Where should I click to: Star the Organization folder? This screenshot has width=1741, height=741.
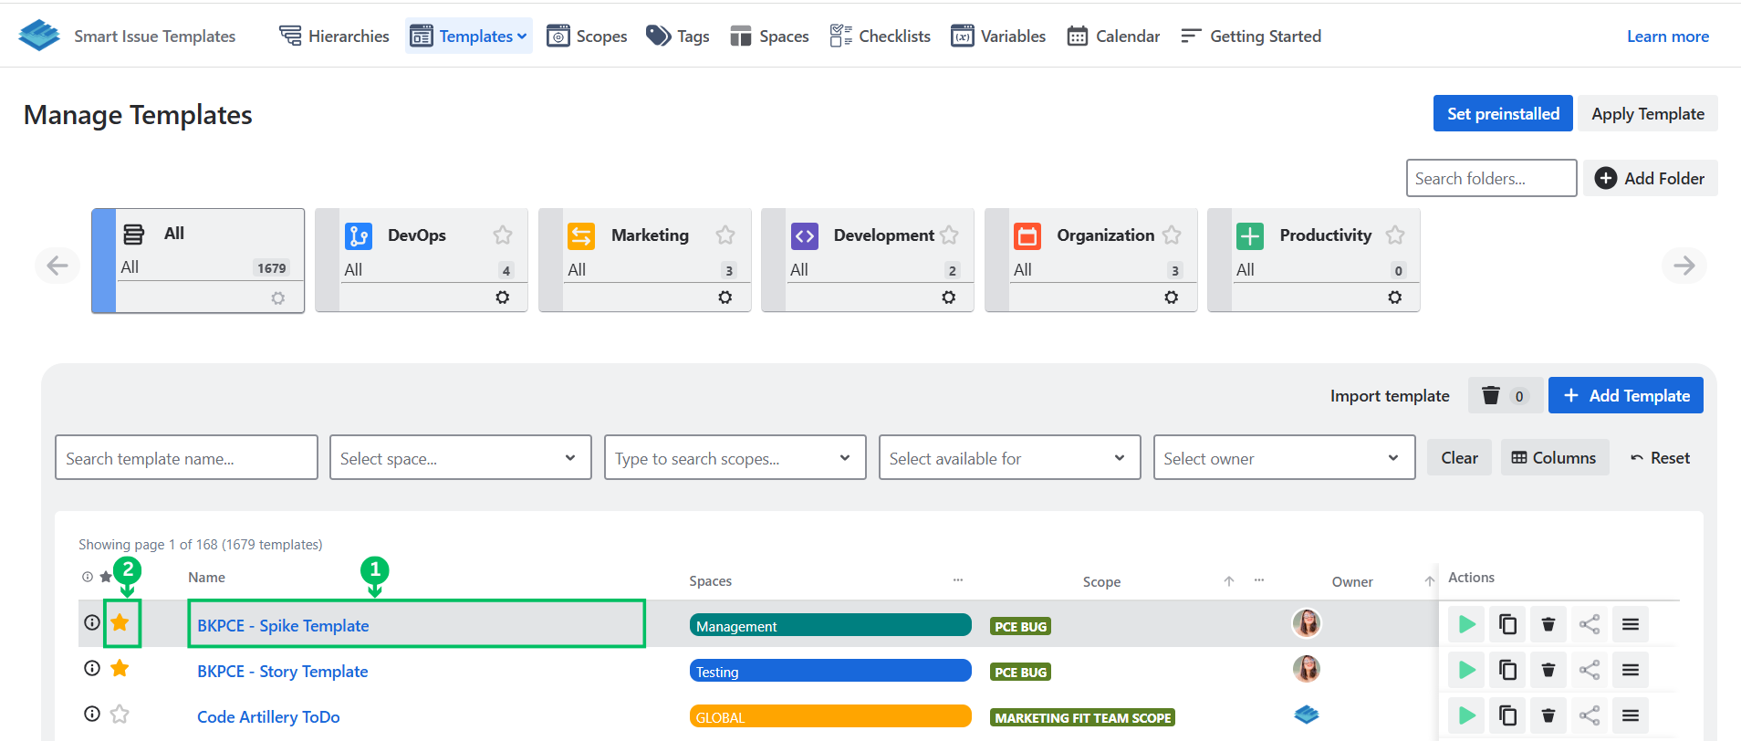click(x=1172, y=235)
